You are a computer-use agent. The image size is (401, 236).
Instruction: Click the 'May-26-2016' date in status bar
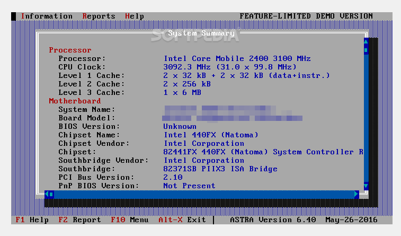[x=351, y=220]
